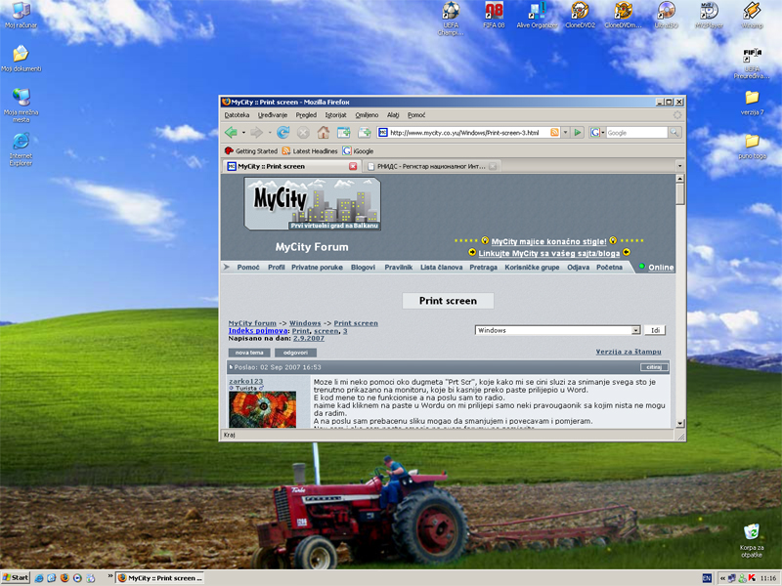Viewport: 782px width, 586px height.
Task: Open Moj računar desktop icon
Action: (x=21, y=15)
